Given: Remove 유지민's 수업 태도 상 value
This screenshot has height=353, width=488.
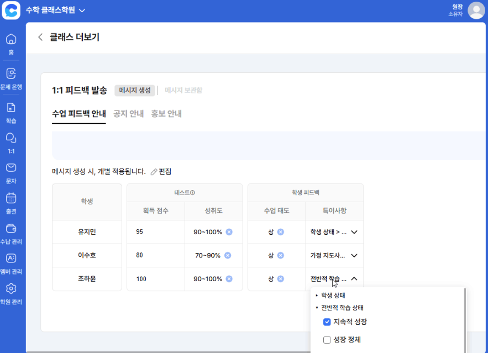Looking at the screenshot, I should point(280,232).
